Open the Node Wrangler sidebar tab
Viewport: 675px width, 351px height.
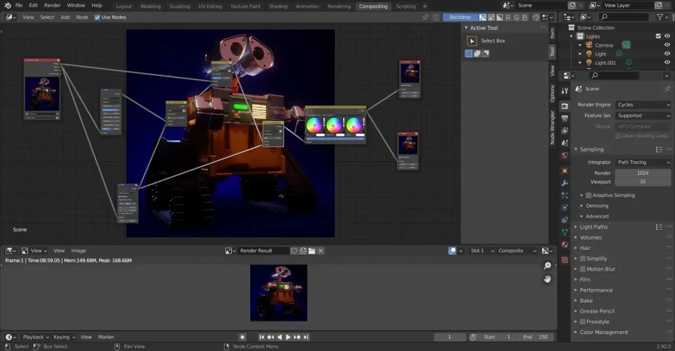552,128
